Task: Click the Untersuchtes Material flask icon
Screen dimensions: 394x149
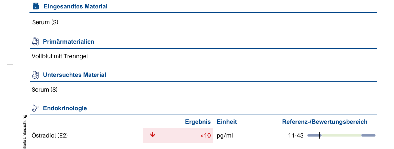Action: click(35, 75)
